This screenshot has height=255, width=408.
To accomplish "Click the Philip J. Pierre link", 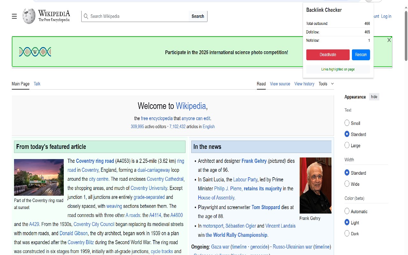I will point(228,188).
